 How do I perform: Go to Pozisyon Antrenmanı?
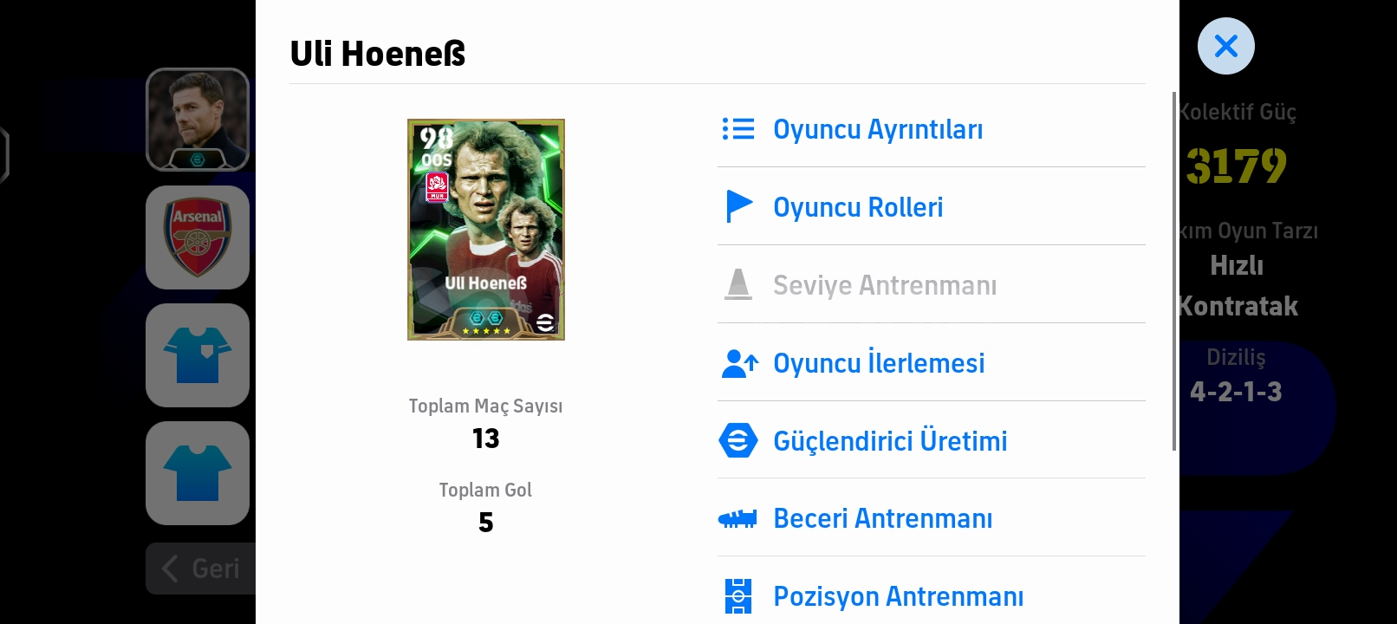(932, 596)
